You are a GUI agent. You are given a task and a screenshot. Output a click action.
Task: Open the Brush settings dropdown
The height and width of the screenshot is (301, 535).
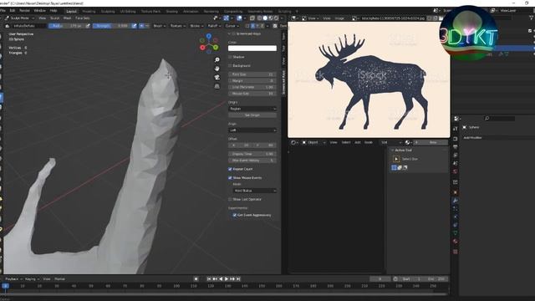[160, 26]
